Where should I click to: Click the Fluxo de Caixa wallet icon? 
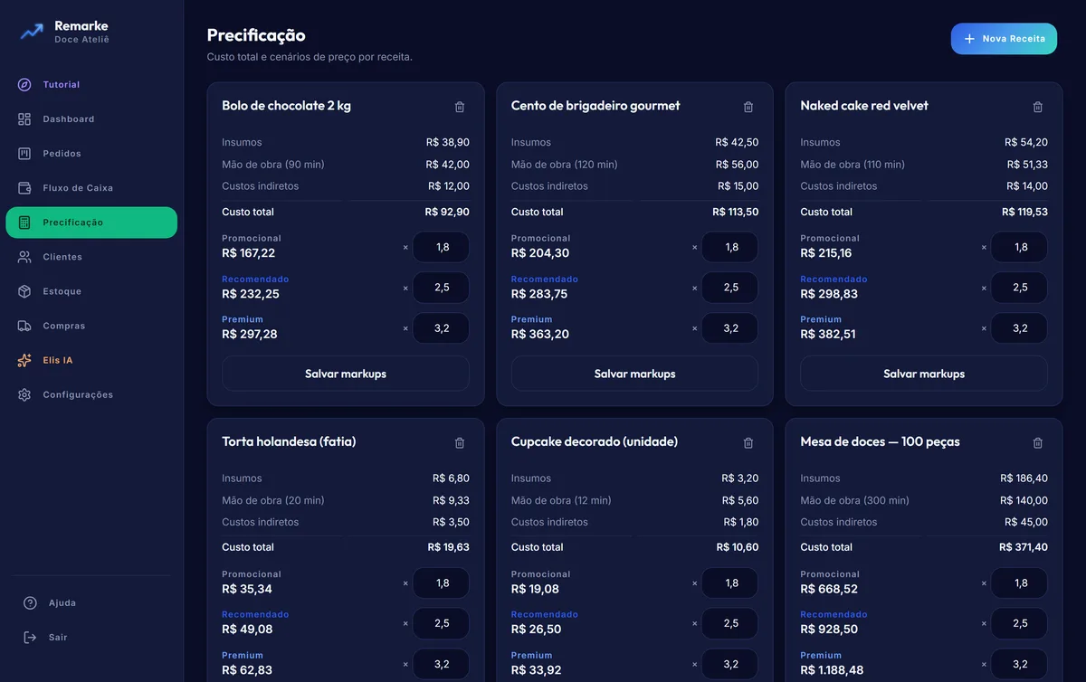[24, 188]
